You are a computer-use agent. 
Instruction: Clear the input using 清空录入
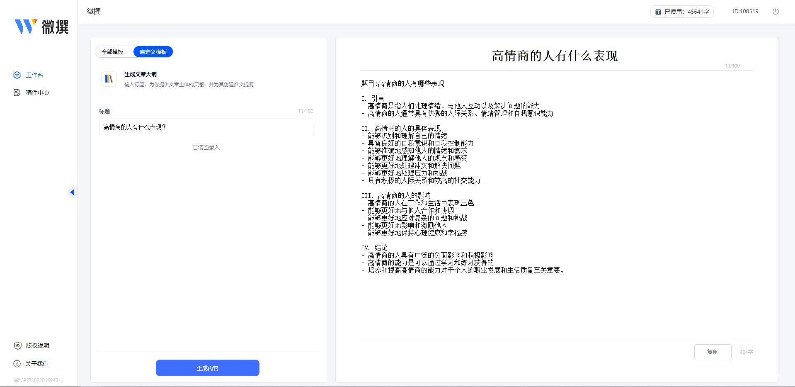click(x=206, y=147)
